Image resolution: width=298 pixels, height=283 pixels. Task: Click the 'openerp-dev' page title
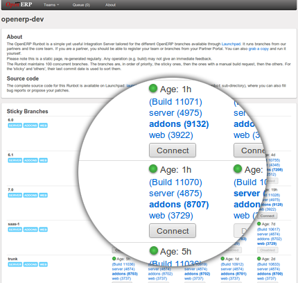click(x=22, y=19)
